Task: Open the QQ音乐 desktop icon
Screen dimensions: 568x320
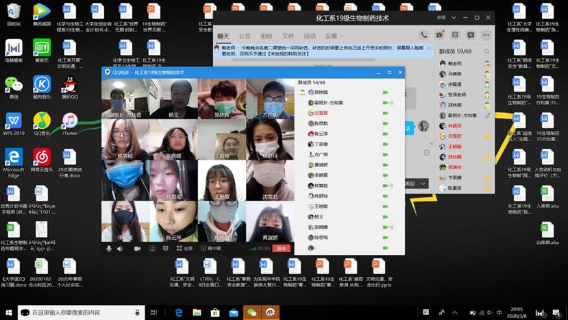Action: [x=42, y=124]
